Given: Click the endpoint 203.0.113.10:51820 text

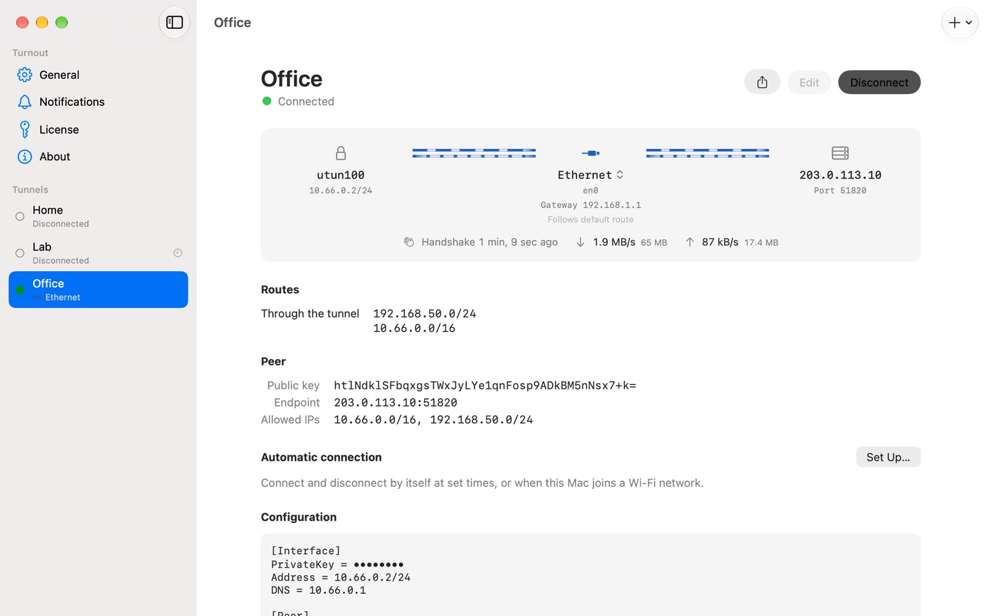Looking at the screenshot, I should 395,402.
